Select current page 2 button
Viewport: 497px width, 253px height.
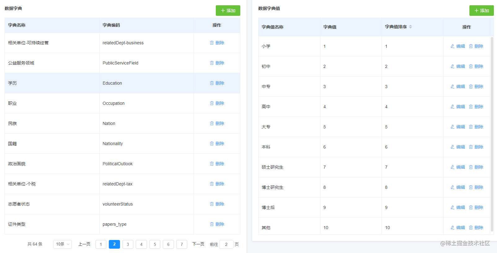tap(114, 244)
